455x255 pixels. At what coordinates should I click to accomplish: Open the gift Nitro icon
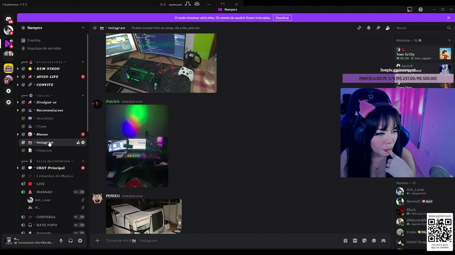[345, 240]
